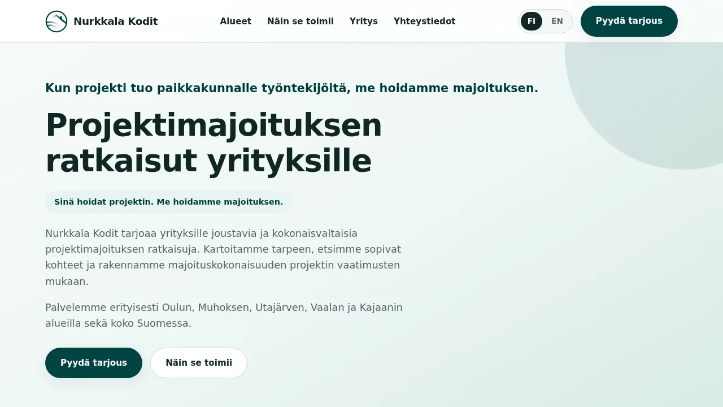Switch language to EN
Screen dimensions: 723x407
click(x=557, y=21)
